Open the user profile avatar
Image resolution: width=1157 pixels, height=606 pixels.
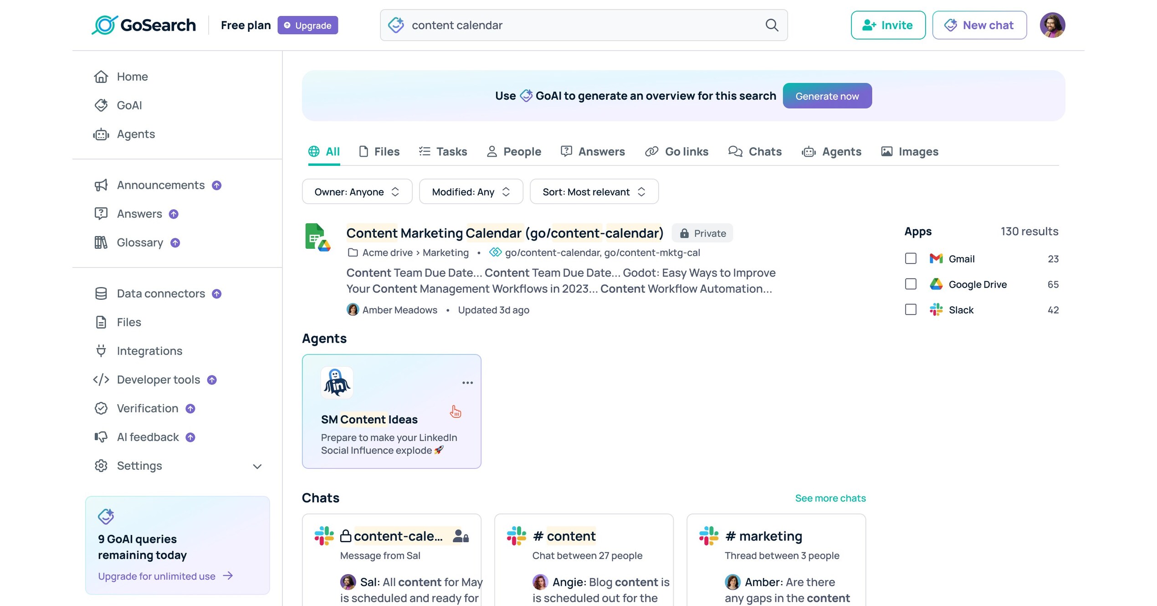click(1052, 25)
